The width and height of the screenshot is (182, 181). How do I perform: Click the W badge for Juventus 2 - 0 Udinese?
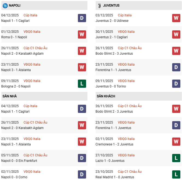click(x=176, y=18)
